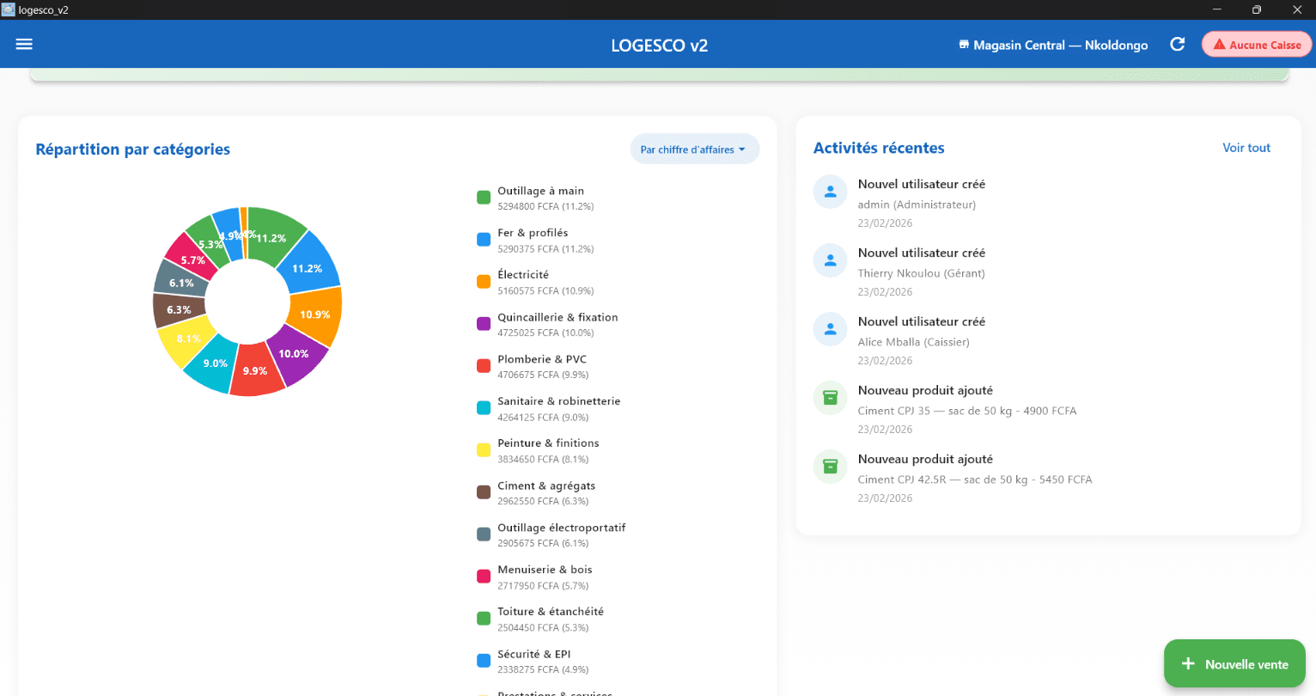Click yellow swatch for Peinture & finitions
Image resolution: width=1316 pixels, height=696 pixels.
(x=484, y=450)
